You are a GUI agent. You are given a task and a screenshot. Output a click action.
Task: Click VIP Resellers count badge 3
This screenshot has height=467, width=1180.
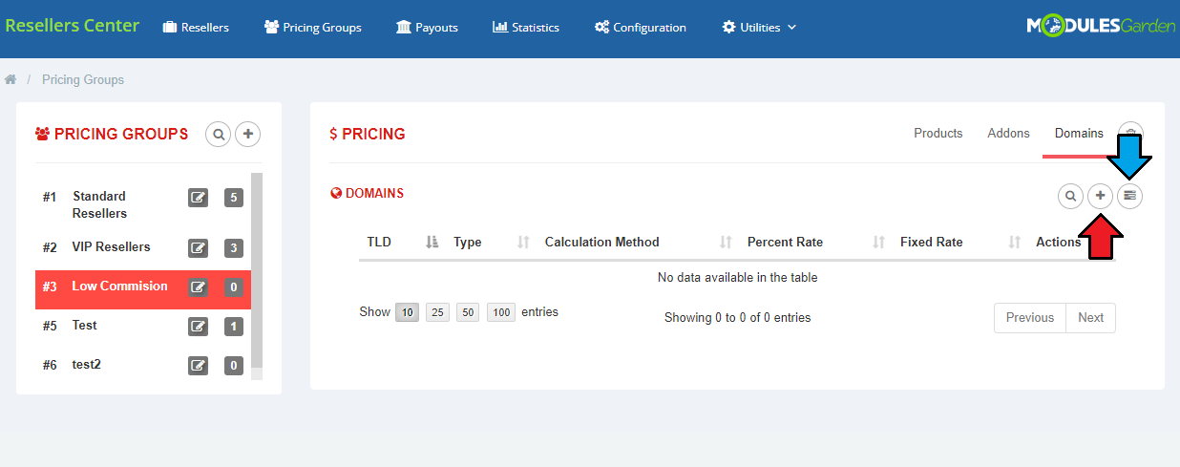pos(234,247)
